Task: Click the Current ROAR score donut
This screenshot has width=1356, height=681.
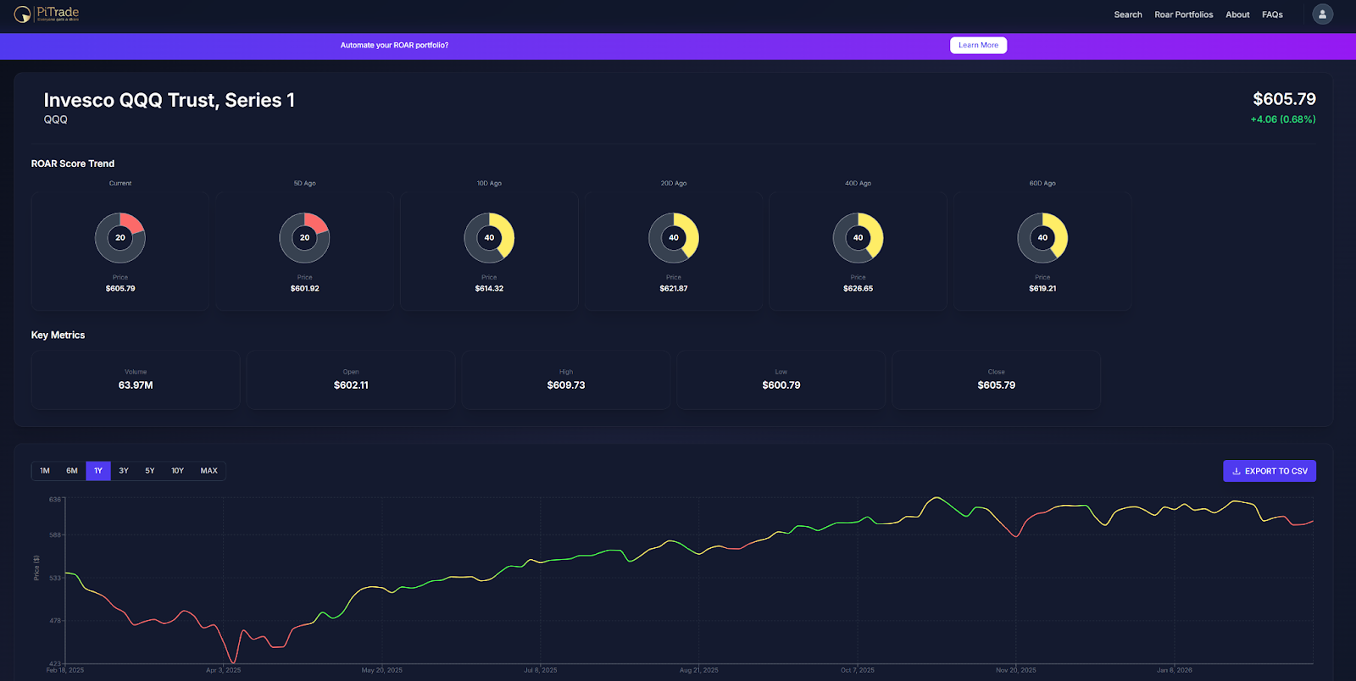Action: (120, 238)
